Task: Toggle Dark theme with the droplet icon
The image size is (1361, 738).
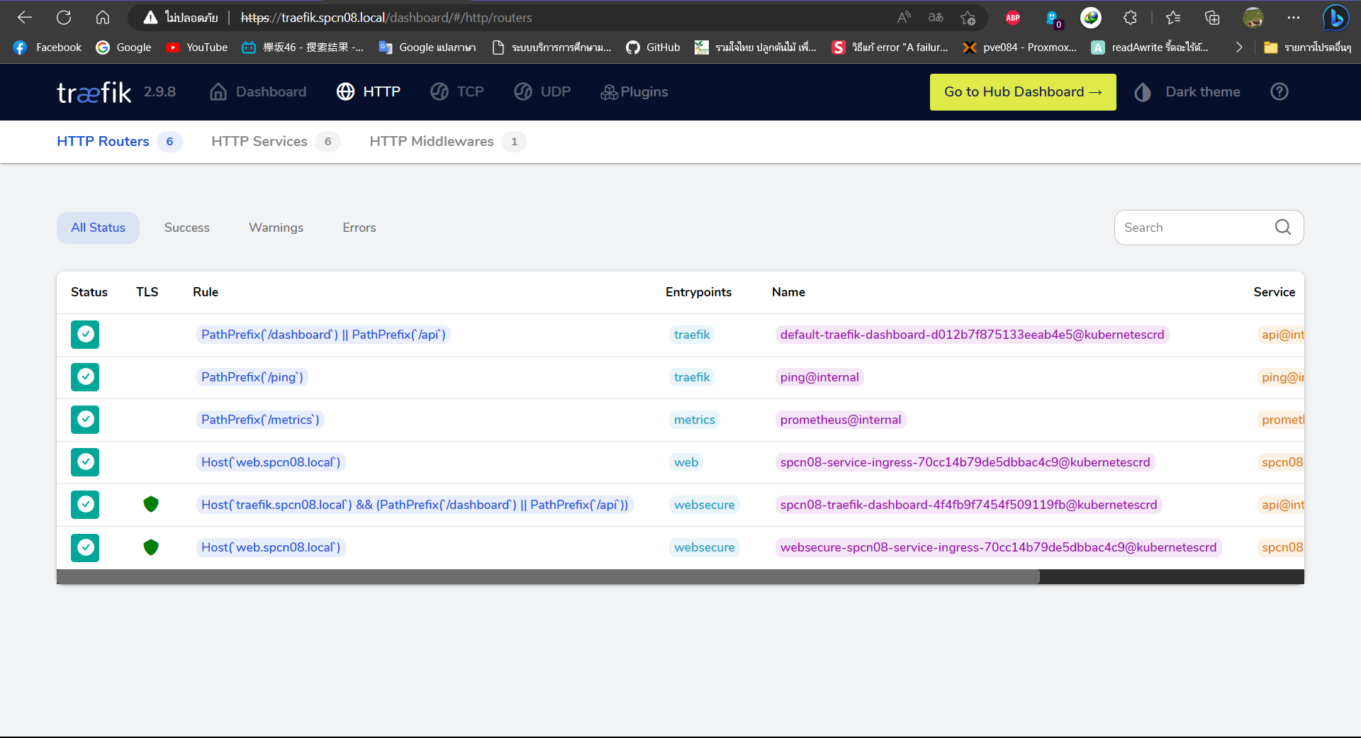Action: pyautogui.click(x=1143, y=91)
